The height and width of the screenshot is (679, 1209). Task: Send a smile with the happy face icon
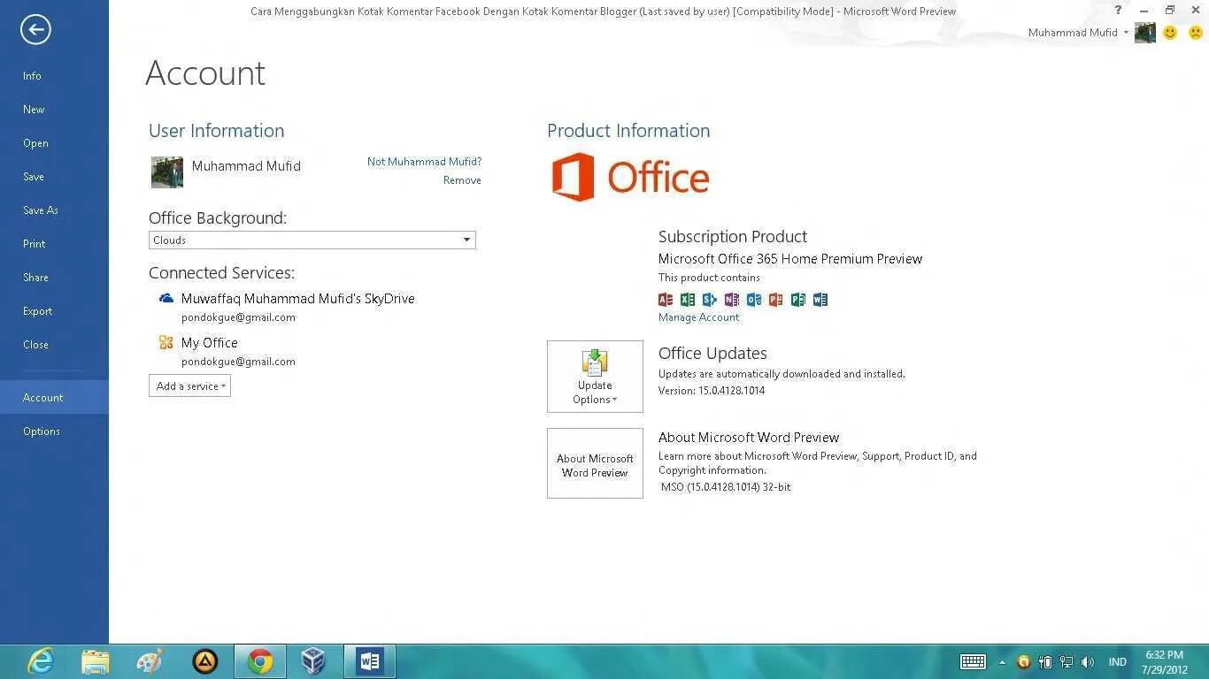click(x=1170, y=33)
